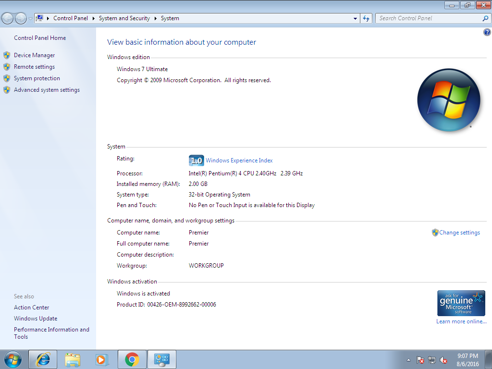Go to Control Panel Home
492x369 pixels.
tap(40, 38)
